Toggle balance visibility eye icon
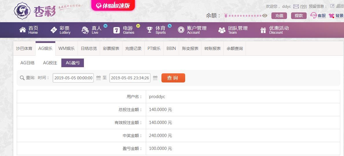This screenshot has width=344, height=156. pos(265,16)
